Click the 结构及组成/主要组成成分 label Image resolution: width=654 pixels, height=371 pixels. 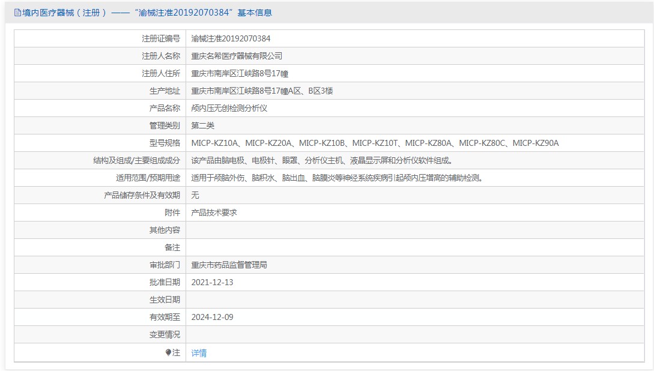(136, 160)
